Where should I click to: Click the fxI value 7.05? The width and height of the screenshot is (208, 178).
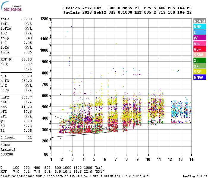pyautogui.click(x=28, y=43)
